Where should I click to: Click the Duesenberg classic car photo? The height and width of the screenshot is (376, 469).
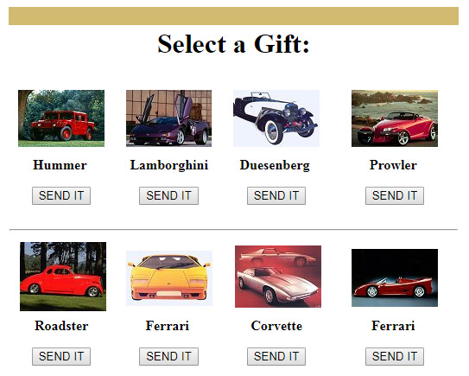(276, 118)
